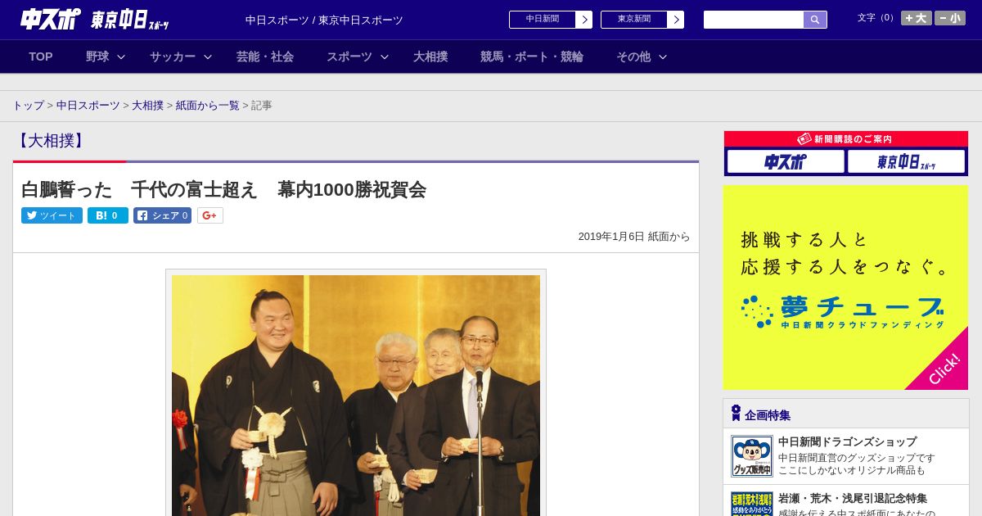
Task: Click 大相撲 breadcrumb link
Action: (x=148, y=106)
